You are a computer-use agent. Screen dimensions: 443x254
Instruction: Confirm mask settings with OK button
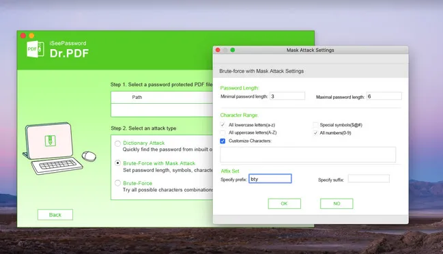click(x=284, y=203)
